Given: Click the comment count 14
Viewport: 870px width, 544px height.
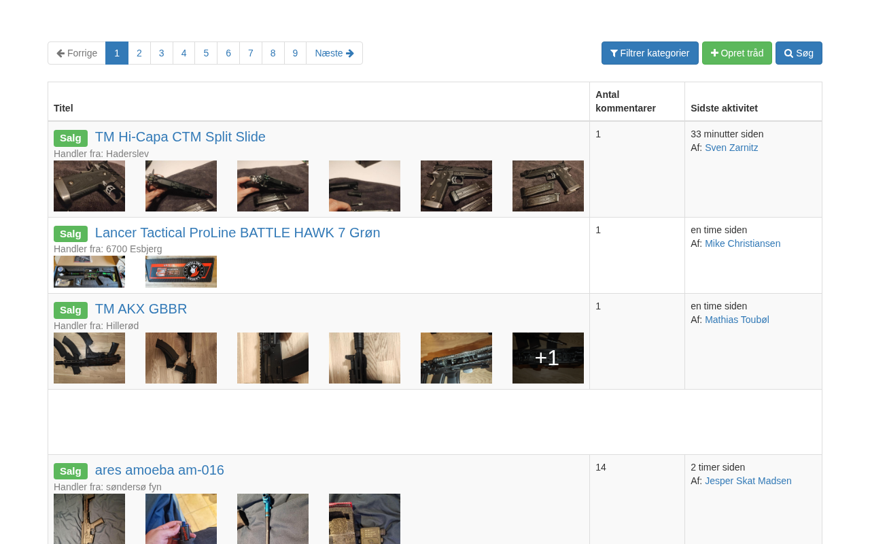Looking at the screenshot, I should 601,467.
